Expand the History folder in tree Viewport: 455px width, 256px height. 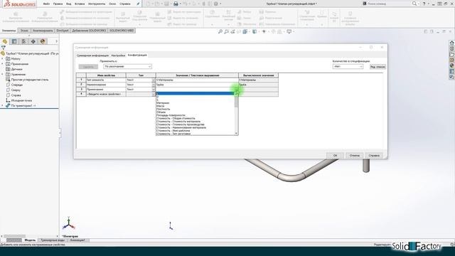(2, 58)
